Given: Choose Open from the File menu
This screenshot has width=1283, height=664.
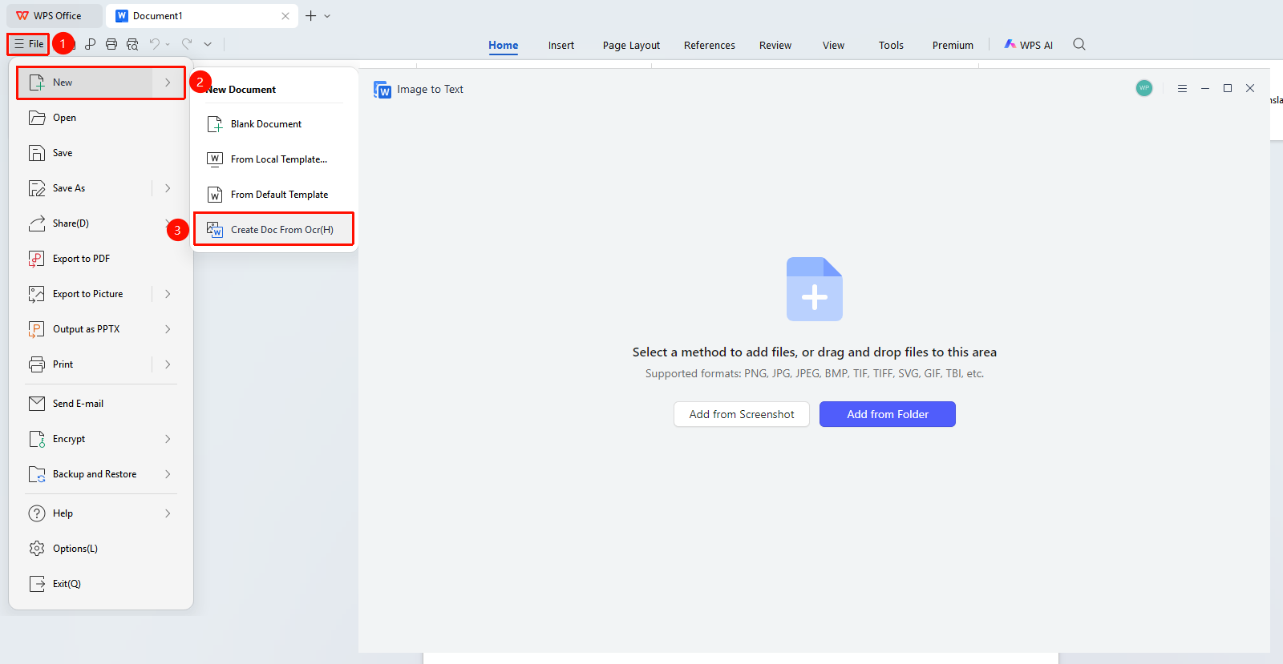Looking at the screenshot, I should (x=101, y=118).
